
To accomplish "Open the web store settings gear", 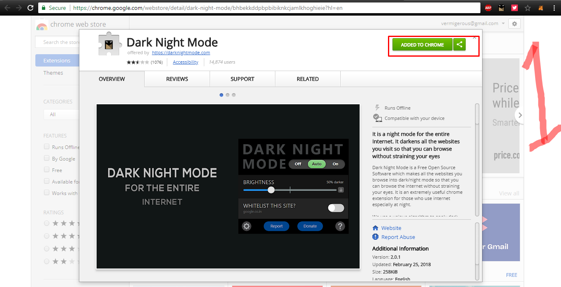I will [x=515, y=23].
